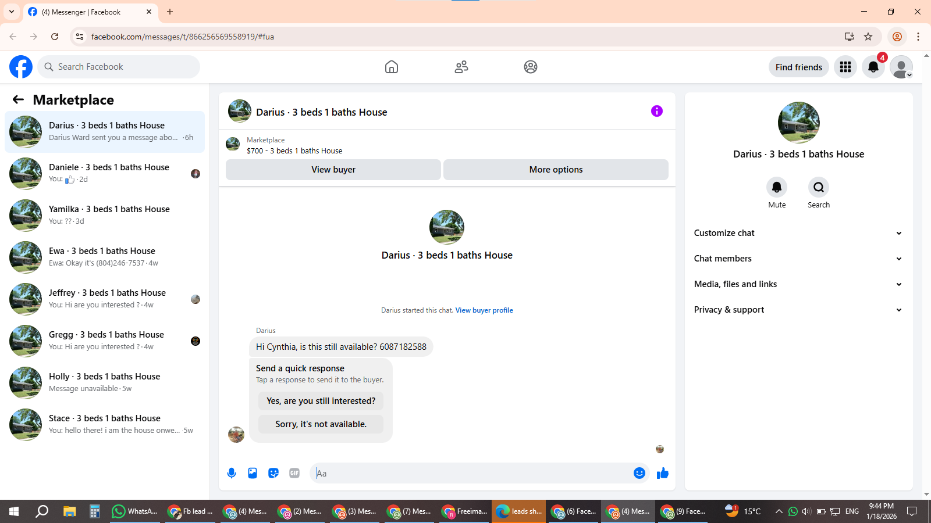Expand Media, files and links section
The width and height of the screenshot is (931, 523).
798,284
